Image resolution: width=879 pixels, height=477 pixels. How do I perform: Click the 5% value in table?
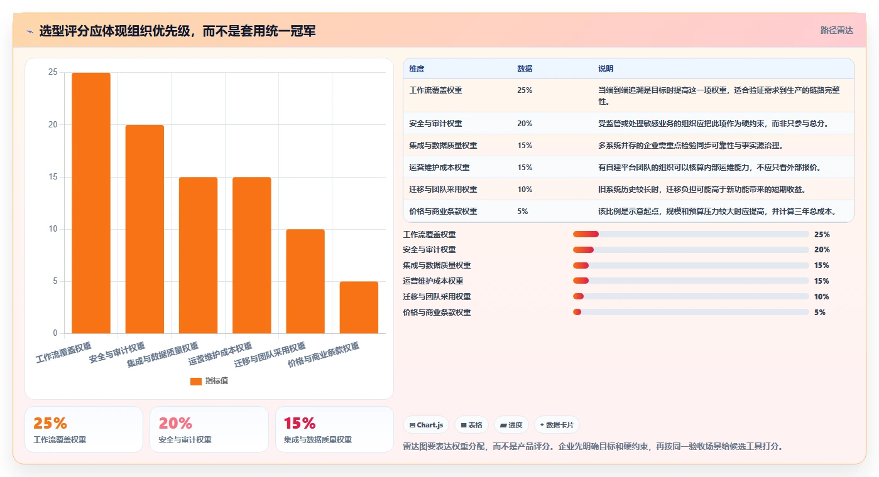523,212
